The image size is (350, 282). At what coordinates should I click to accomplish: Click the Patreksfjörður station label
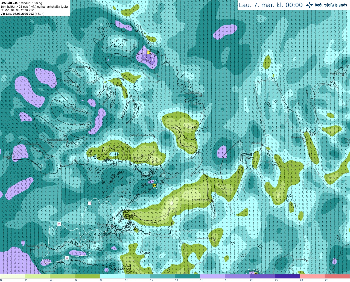point(32,144)
